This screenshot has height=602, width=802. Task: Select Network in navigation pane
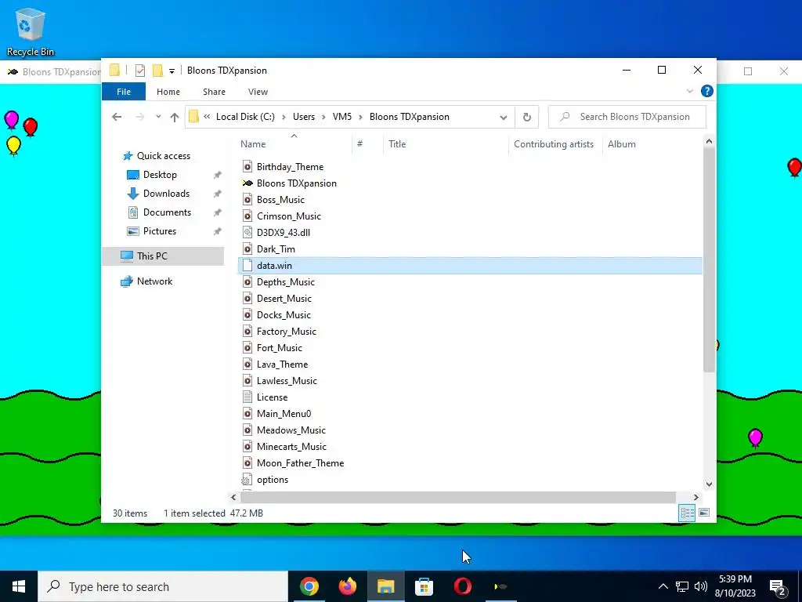click(154, 281)
